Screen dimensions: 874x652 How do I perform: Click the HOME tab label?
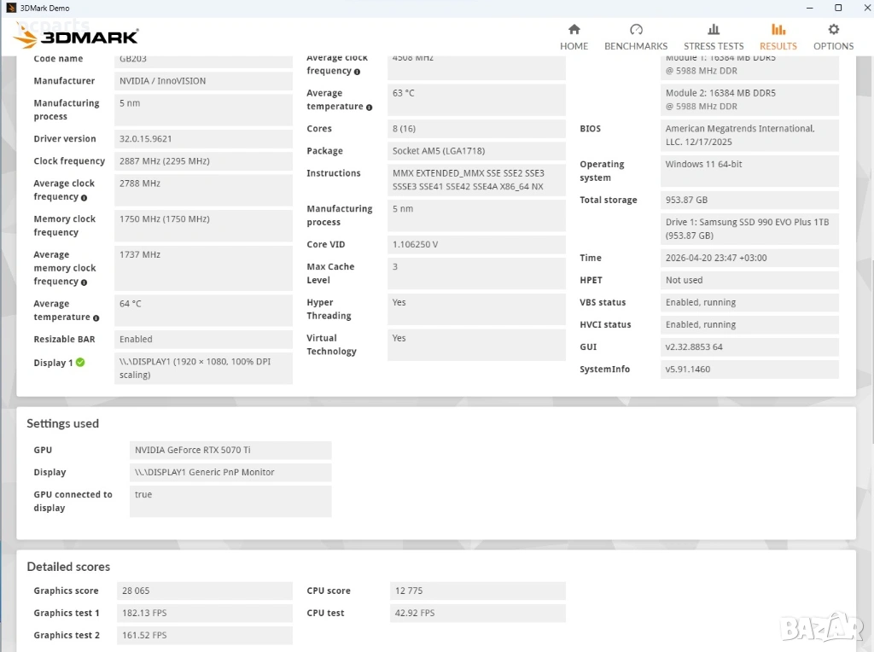[x=574, y=46]
